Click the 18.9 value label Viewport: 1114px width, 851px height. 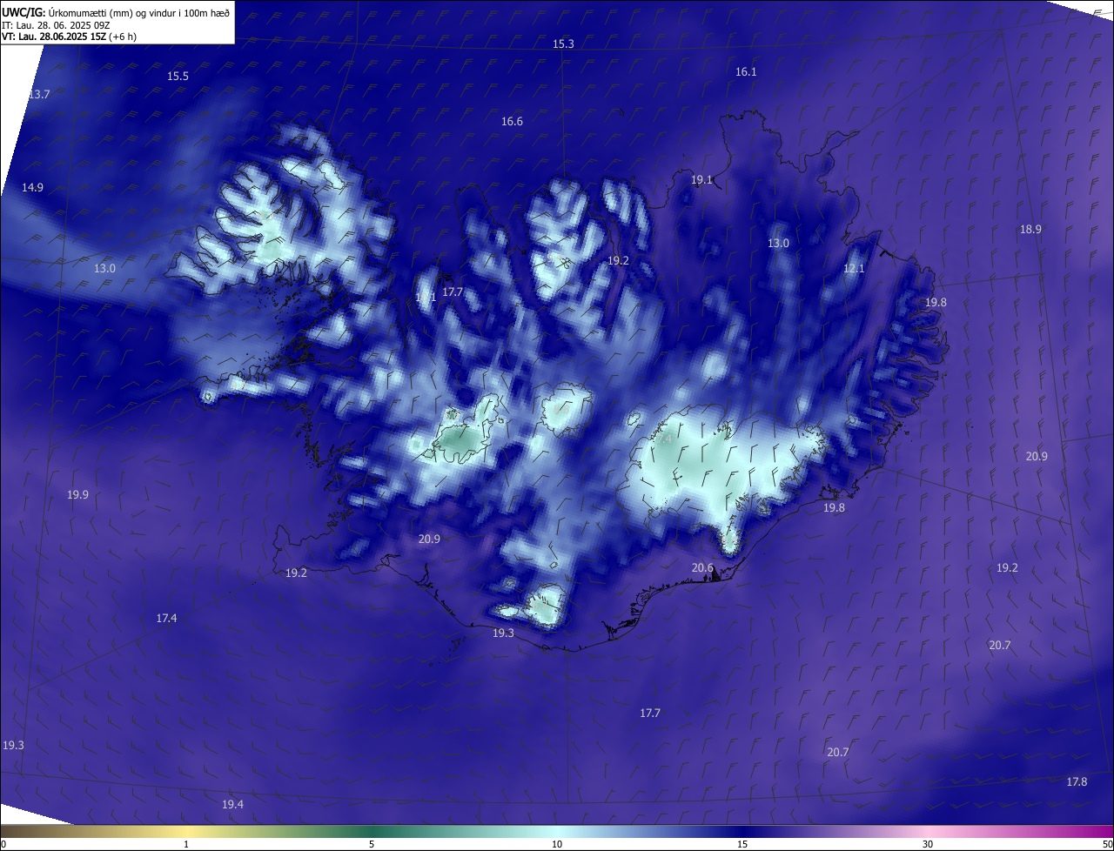tap(1030, 230)
